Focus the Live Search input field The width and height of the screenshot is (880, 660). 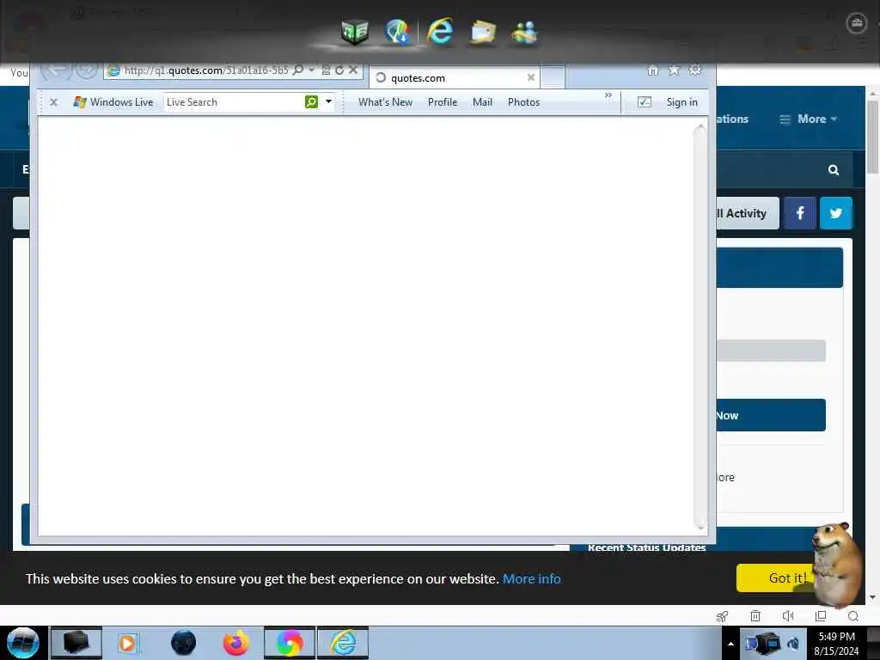click(x=234, y=102)
